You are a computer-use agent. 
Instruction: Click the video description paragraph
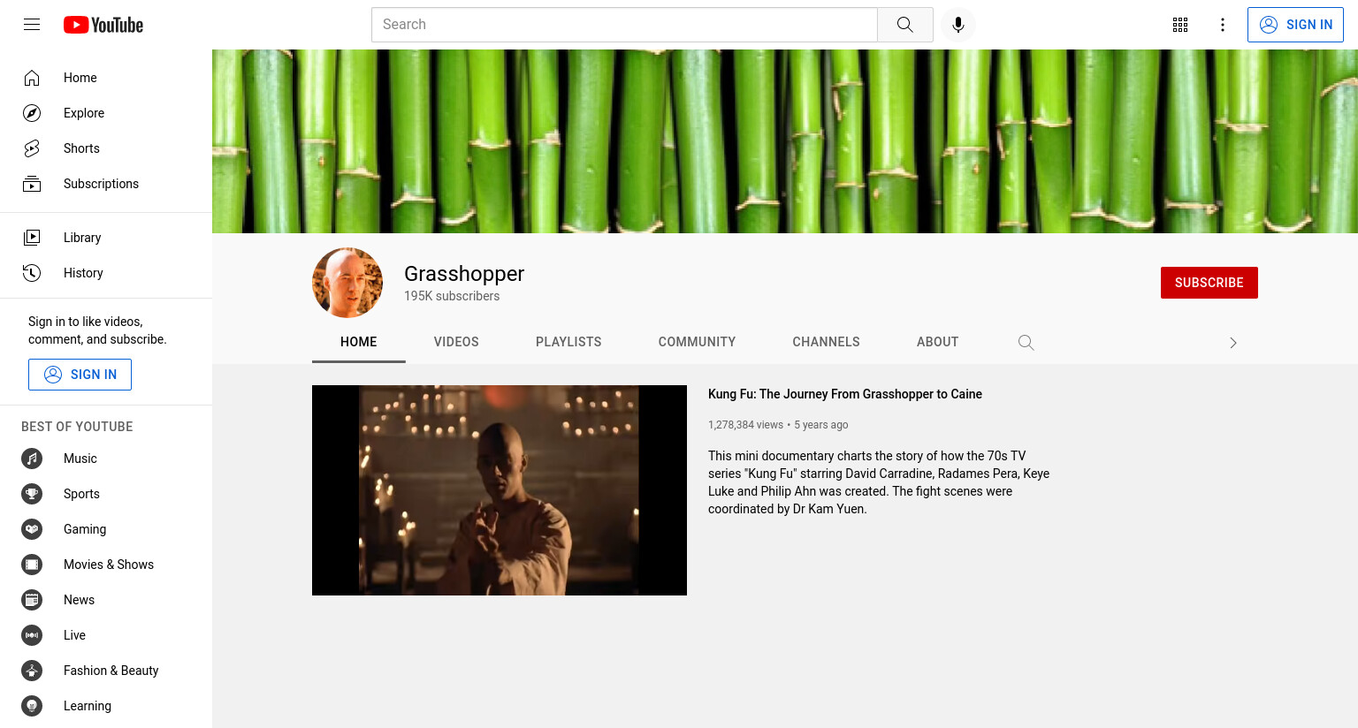[x=879, y=482]
